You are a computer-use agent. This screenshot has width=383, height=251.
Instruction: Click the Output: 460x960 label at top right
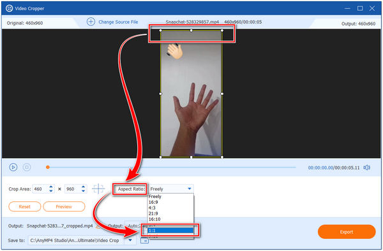358,24
